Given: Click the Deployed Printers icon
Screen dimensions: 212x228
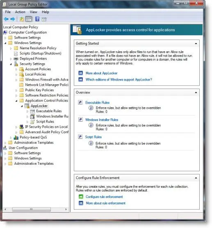Looking at the screenshot, I should coord(16,59).
